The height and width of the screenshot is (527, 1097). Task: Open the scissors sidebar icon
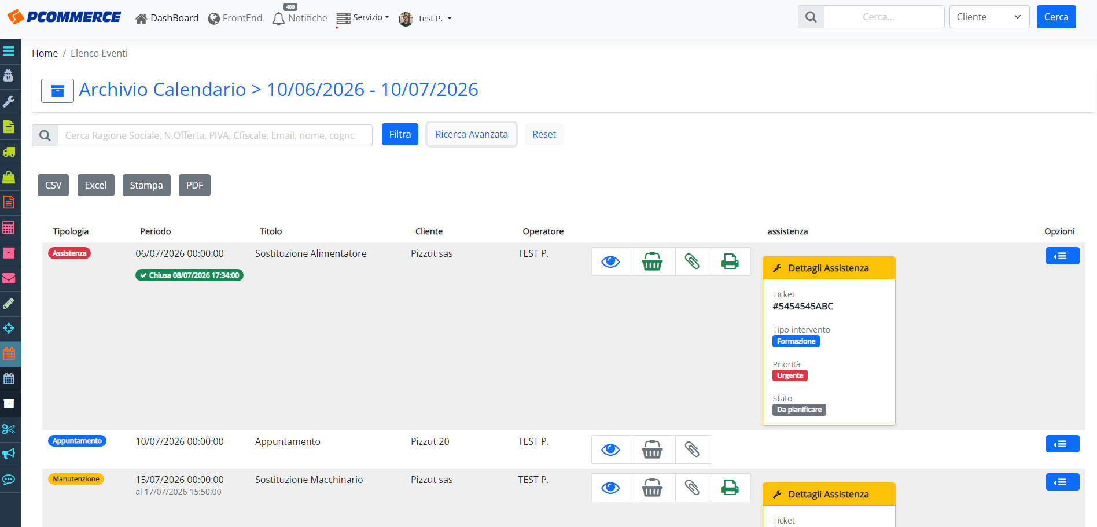9,429
